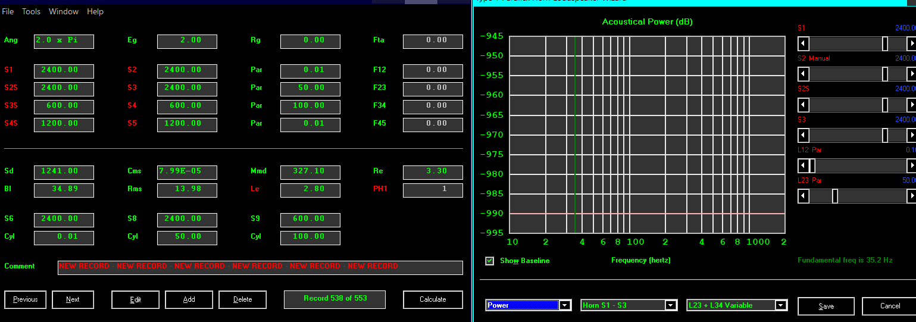This screenshot has width=916, height=322.
Task: Click the Add record button
Action: (189, 299)
